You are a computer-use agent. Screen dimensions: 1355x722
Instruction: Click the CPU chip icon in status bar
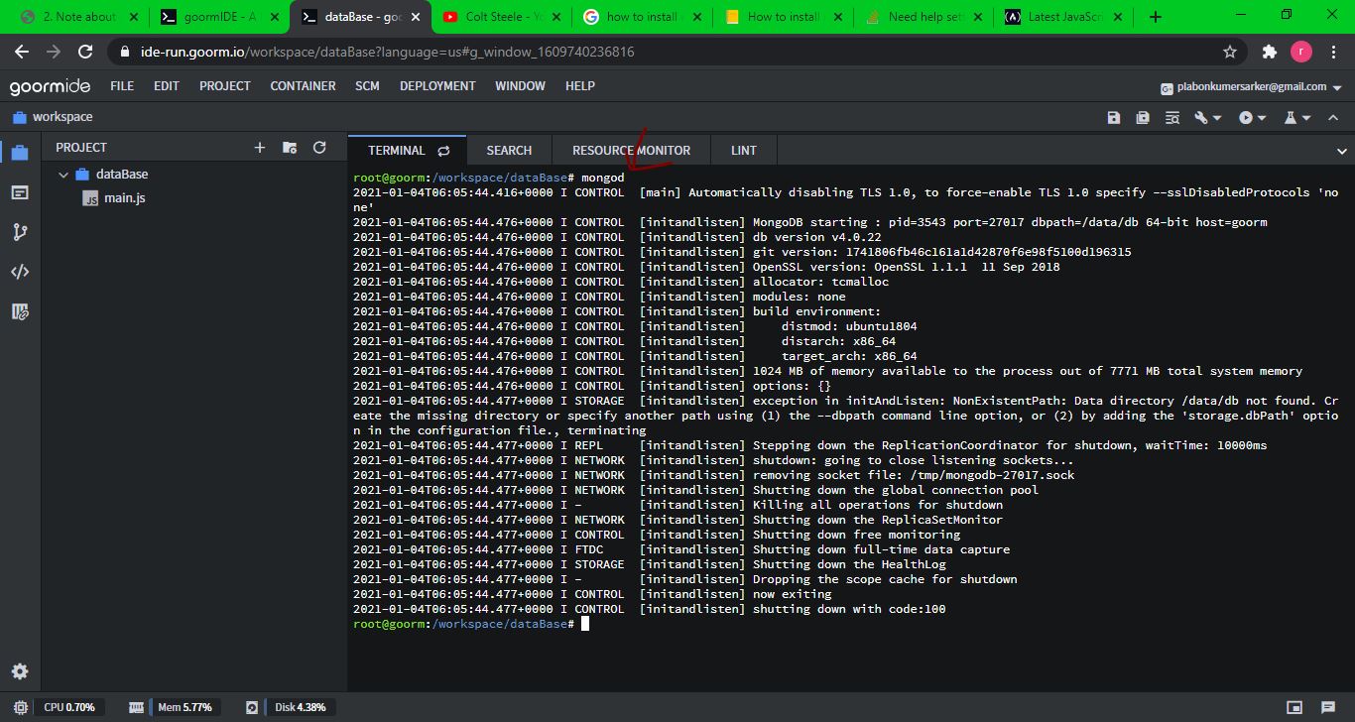point(21,707)
